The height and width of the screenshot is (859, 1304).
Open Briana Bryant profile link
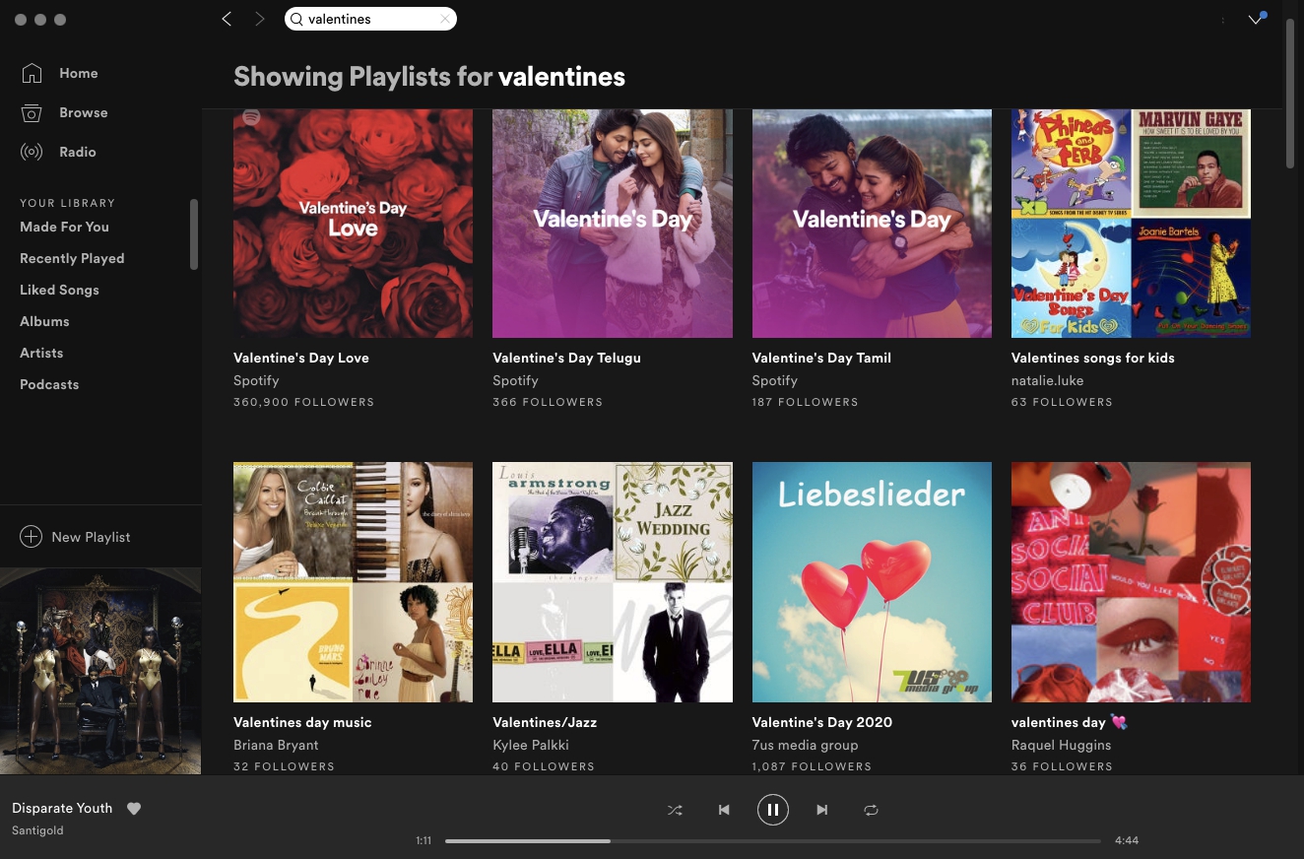276,745
